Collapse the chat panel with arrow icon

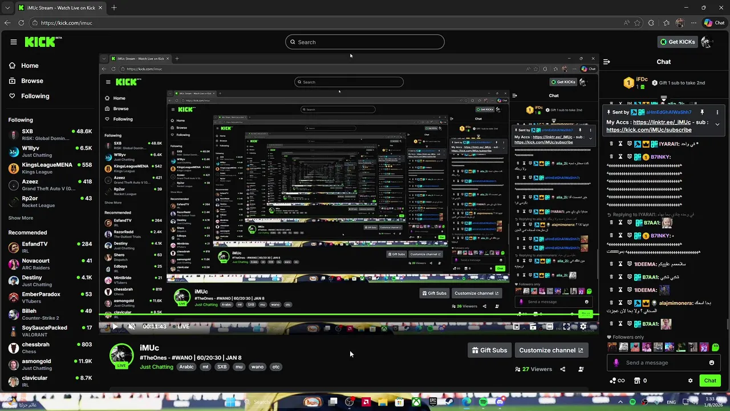(x=607, y=62)
